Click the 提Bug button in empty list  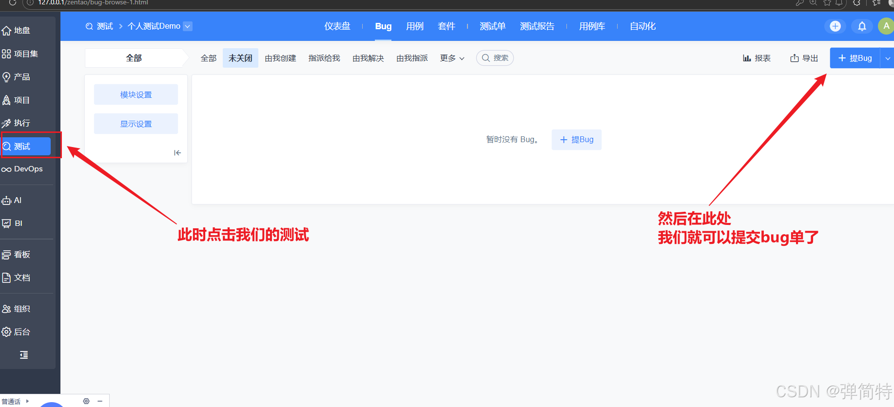[x=577, y=140]
